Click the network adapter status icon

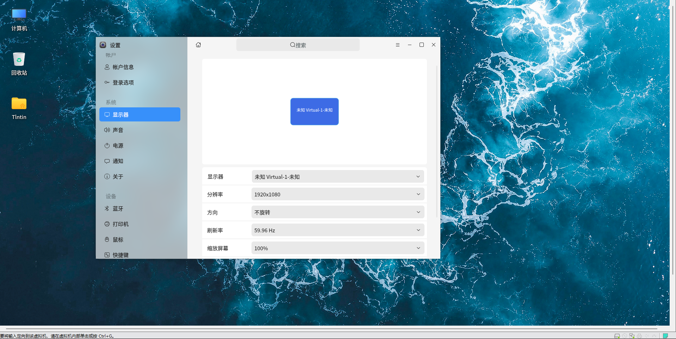(632, 336)
